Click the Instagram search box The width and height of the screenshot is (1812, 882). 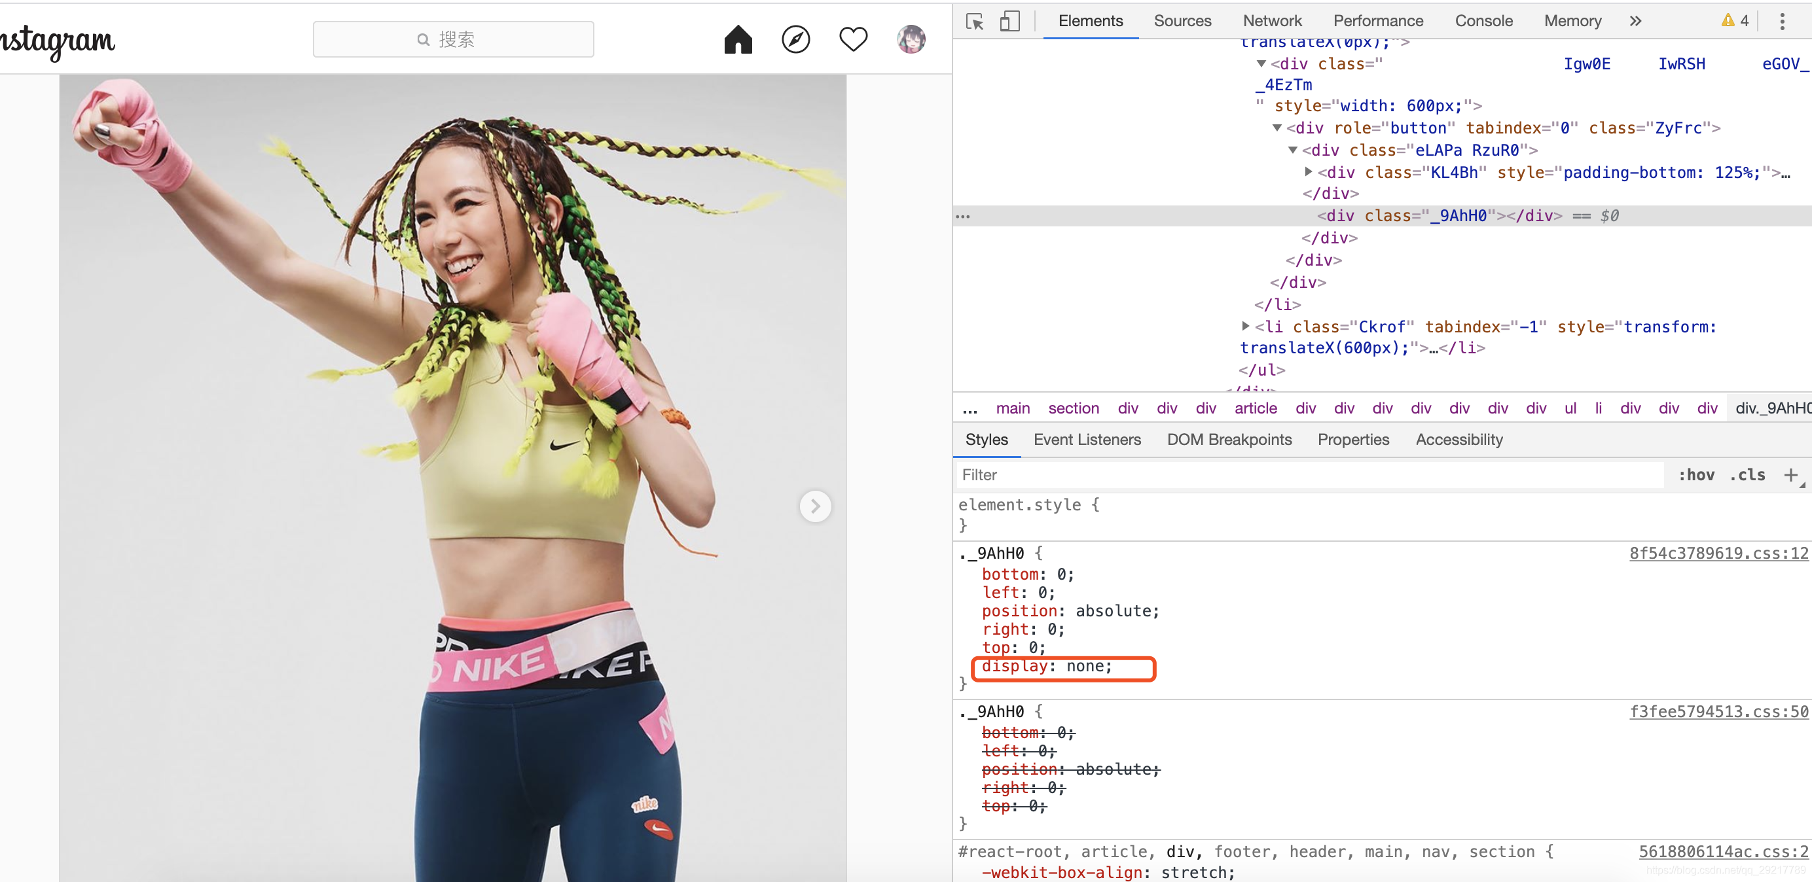[x=453, y=39]
